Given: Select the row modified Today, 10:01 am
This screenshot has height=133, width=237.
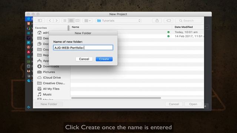Looking at the screenshot, I should (x=137, y=32).
